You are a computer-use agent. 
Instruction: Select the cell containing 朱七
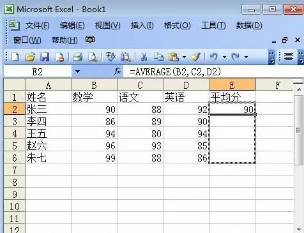49,158
